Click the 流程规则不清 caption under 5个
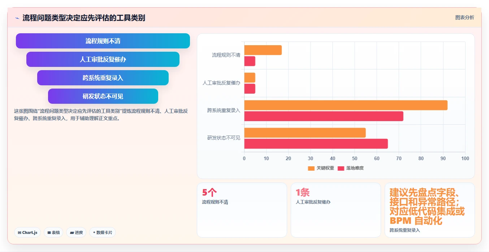 tap(215, 202)
